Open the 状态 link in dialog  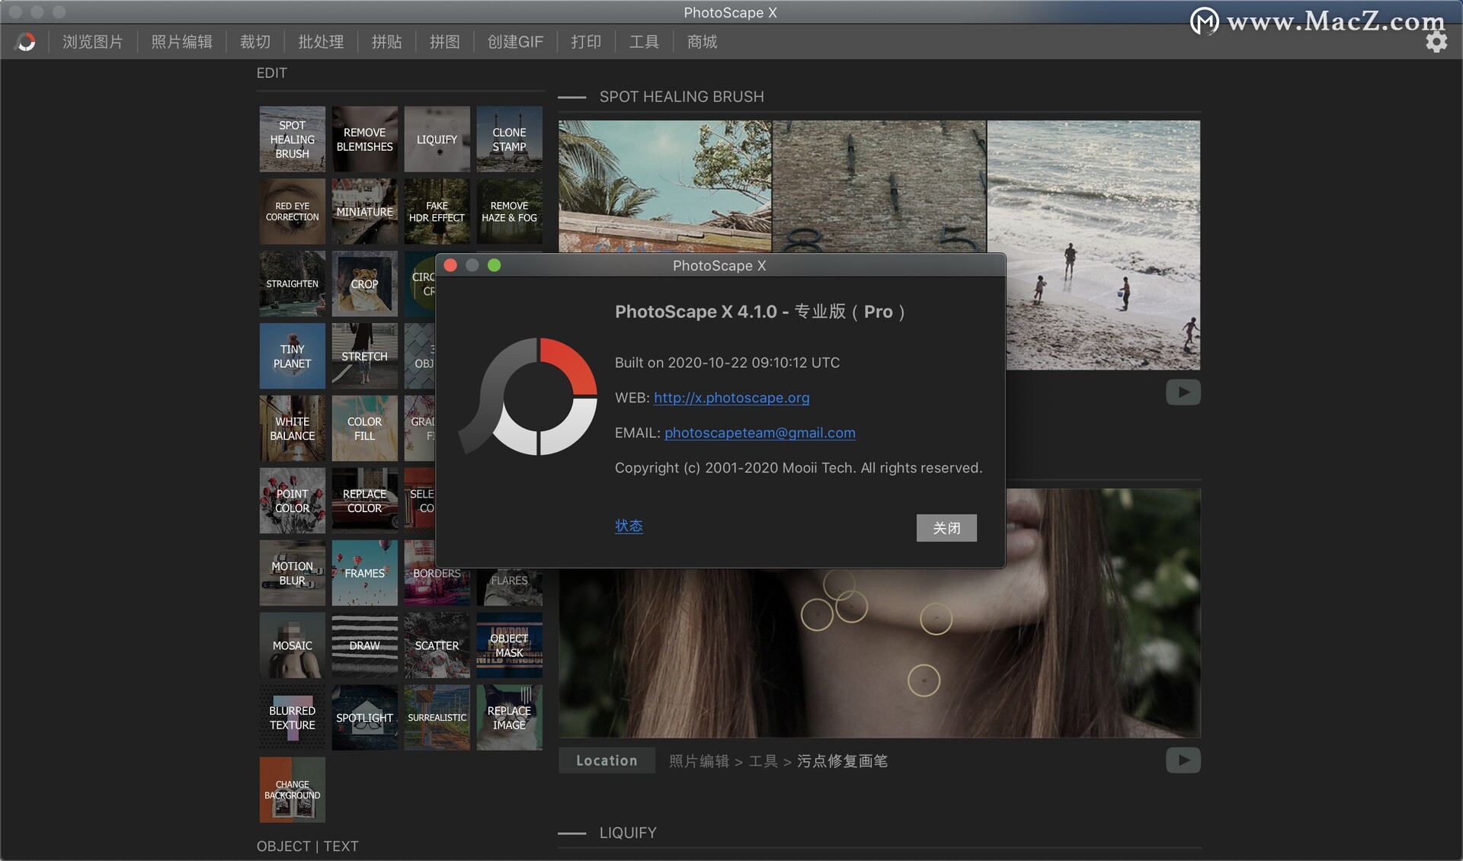tap(629, 526)
